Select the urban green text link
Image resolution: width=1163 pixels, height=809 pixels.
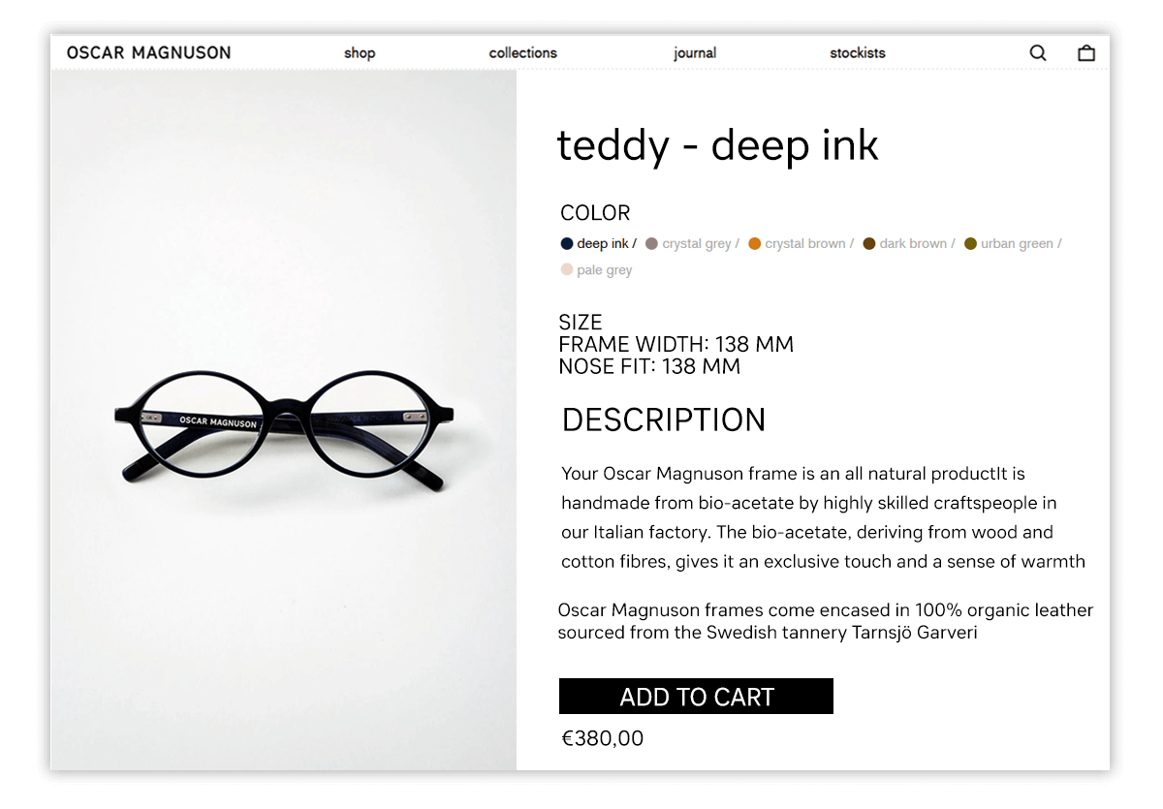pyautogui.click(x=1017, y=244)
